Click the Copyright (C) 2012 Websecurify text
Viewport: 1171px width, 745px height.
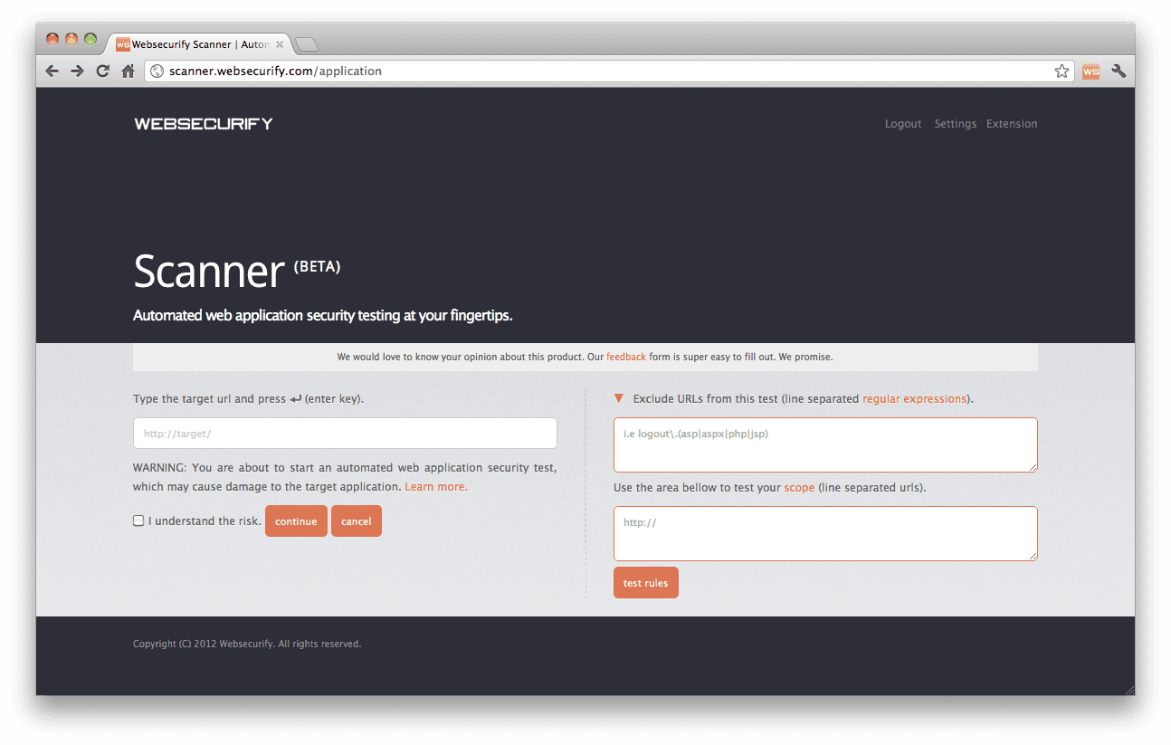(x=247, y=645)
